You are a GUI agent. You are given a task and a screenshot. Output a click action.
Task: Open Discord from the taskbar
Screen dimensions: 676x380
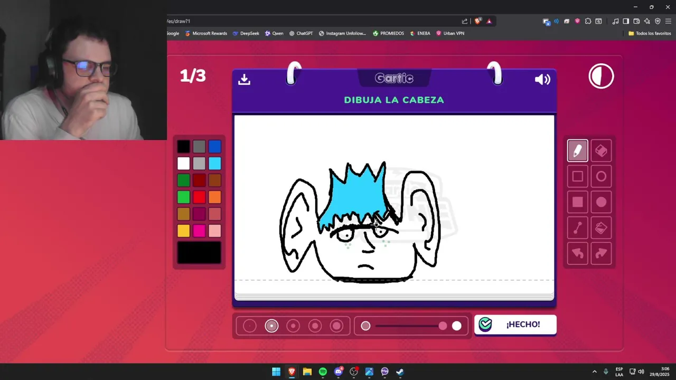click(x=339, y=372)
